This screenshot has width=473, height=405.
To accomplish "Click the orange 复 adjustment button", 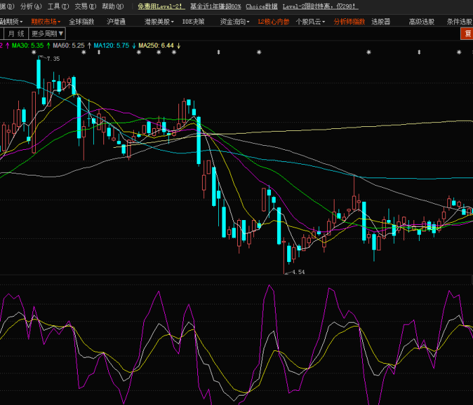I will pos(468,33).
